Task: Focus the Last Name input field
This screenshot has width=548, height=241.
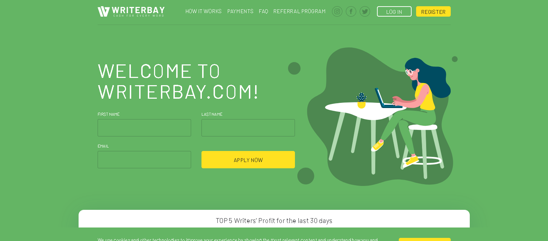Action: (248, 128)
